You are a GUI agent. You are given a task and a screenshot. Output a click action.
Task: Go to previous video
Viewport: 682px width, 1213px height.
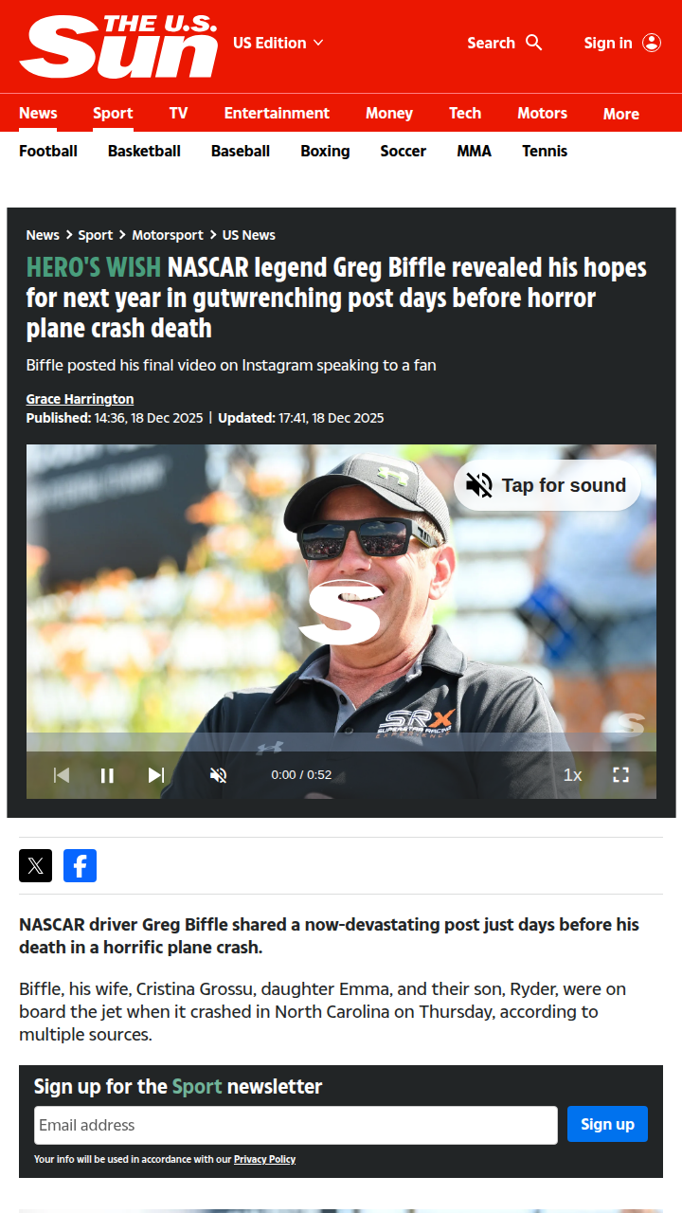pyautogui.click(x=61, y=775)
